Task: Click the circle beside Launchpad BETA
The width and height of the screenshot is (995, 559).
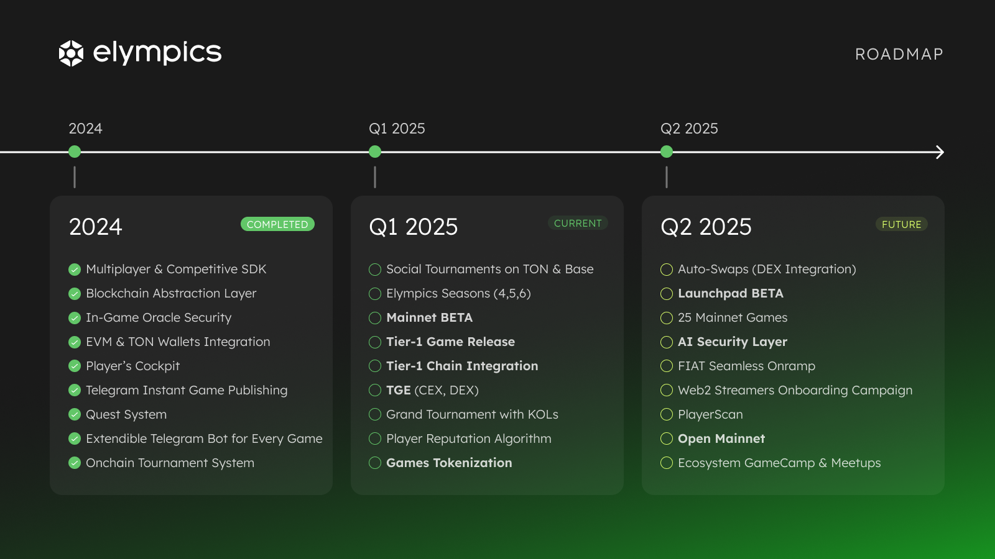Action: tap(667, 294)
